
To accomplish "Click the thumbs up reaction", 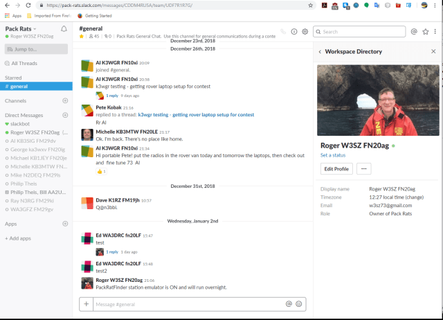I will point(102,171).
